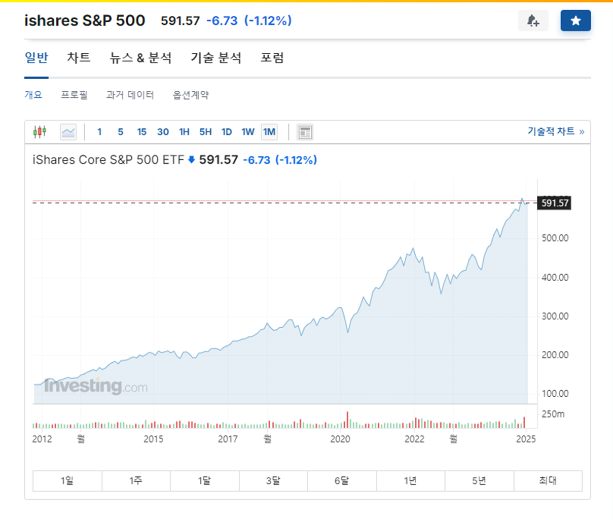Click the 2017 label on the time axis
The image size is (613, 520).
(228, 439)
